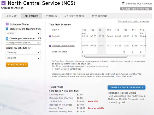Open the 6:00 AM time dropdown

[x=23, y=58]
